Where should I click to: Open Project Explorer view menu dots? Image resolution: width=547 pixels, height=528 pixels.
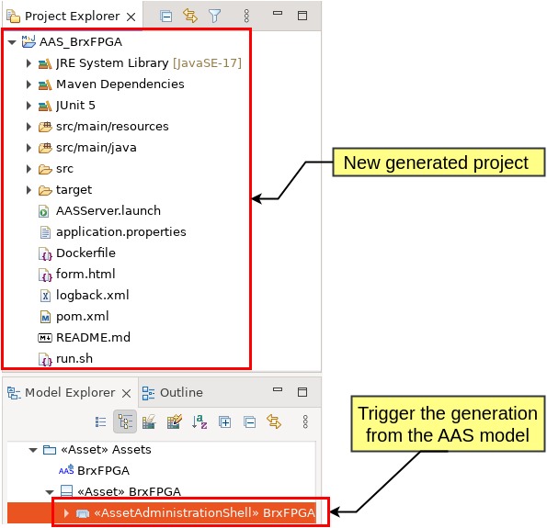(246, 16)
